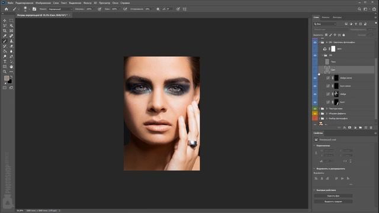This screenshot has height=213, width=379.
Task: Click the foreground color swatch
Action: click(7, 78)
